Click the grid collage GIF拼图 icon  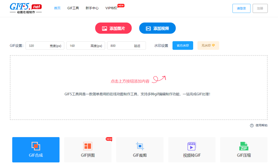pyautogui.click(x=88, y=146)
